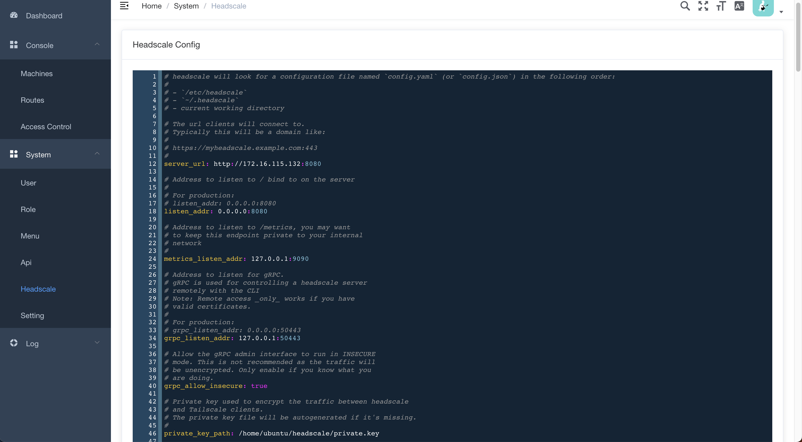Collapse the System menu chevron
The width and height of the screenshot is (802, 442).
97,153
